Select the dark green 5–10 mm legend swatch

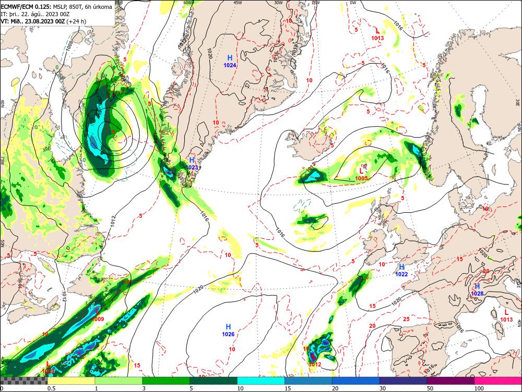[213, 381]
